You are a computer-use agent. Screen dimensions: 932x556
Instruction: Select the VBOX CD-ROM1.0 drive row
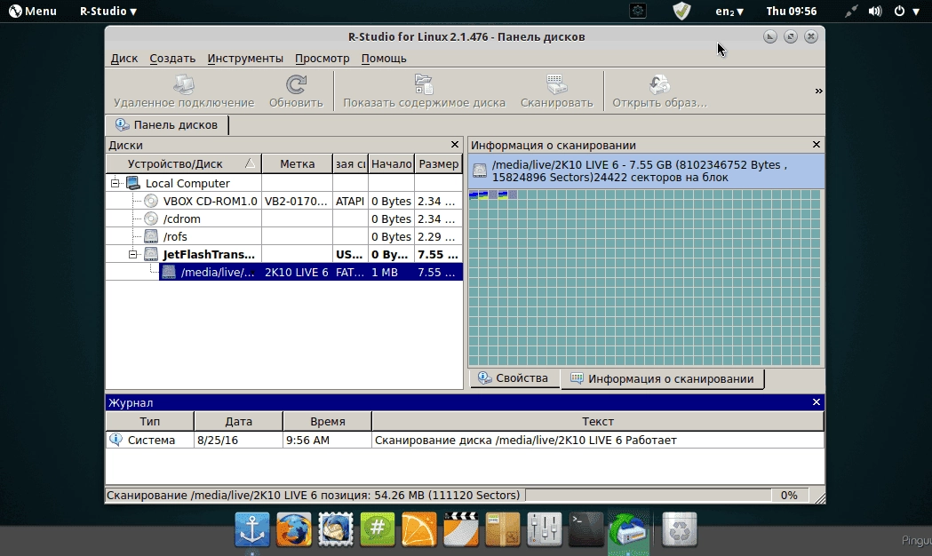pyautogui.click(x=284, y=201)
